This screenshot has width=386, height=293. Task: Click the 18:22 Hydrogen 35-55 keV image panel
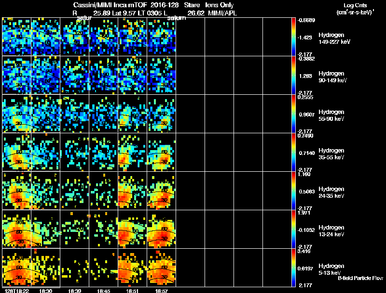coord(17,152)
